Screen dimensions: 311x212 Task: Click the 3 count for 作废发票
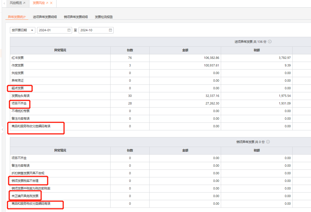pos(130,65)
